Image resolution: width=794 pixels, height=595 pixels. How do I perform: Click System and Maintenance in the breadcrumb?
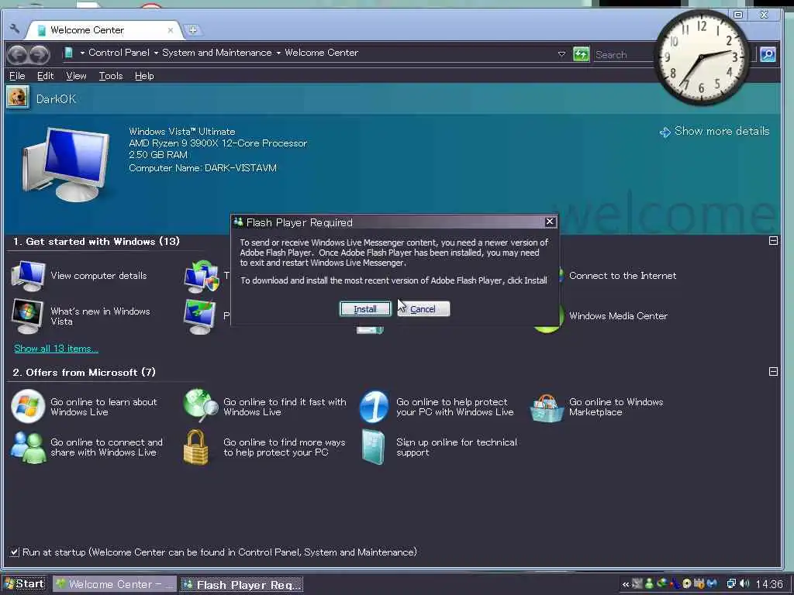(x=217, y=53)
